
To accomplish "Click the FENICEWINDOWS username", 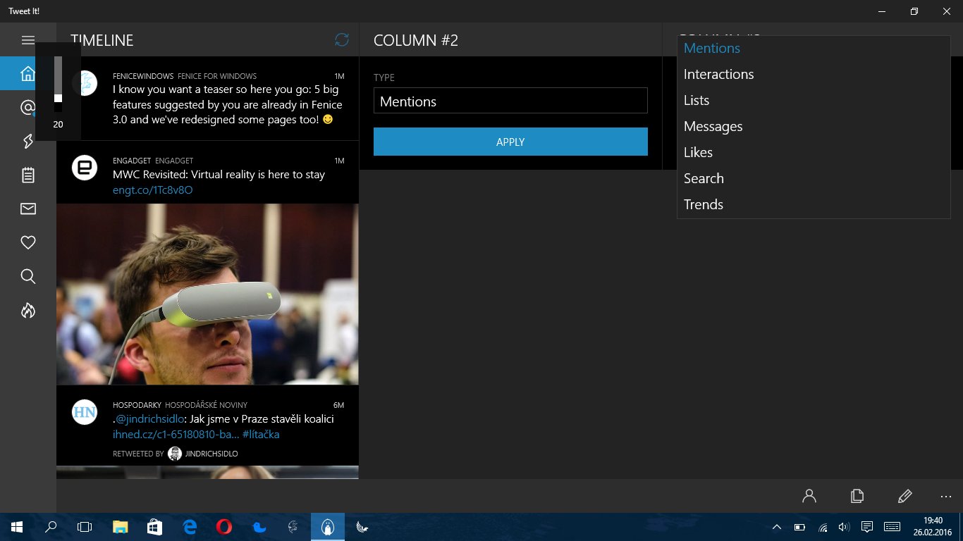I will (142, 76).
